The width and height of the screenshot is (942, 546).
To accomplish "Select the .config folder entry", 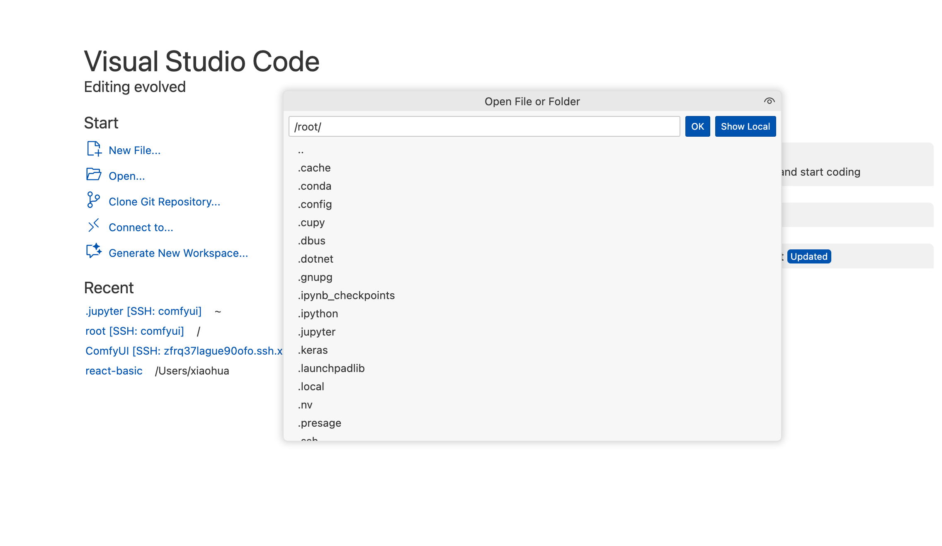I will [532, 204].
